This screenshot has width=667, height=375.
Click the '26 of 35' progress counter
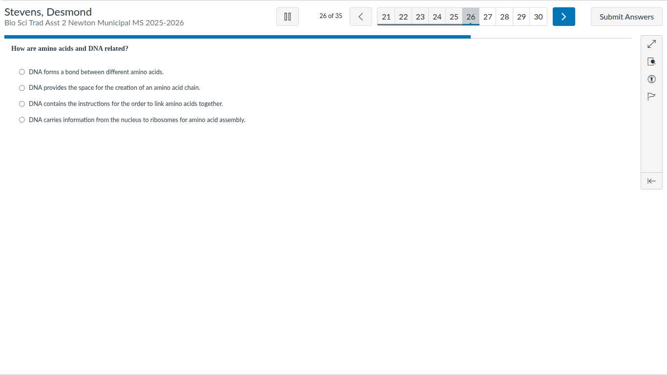pyautogui.click(x=331, y=16)
